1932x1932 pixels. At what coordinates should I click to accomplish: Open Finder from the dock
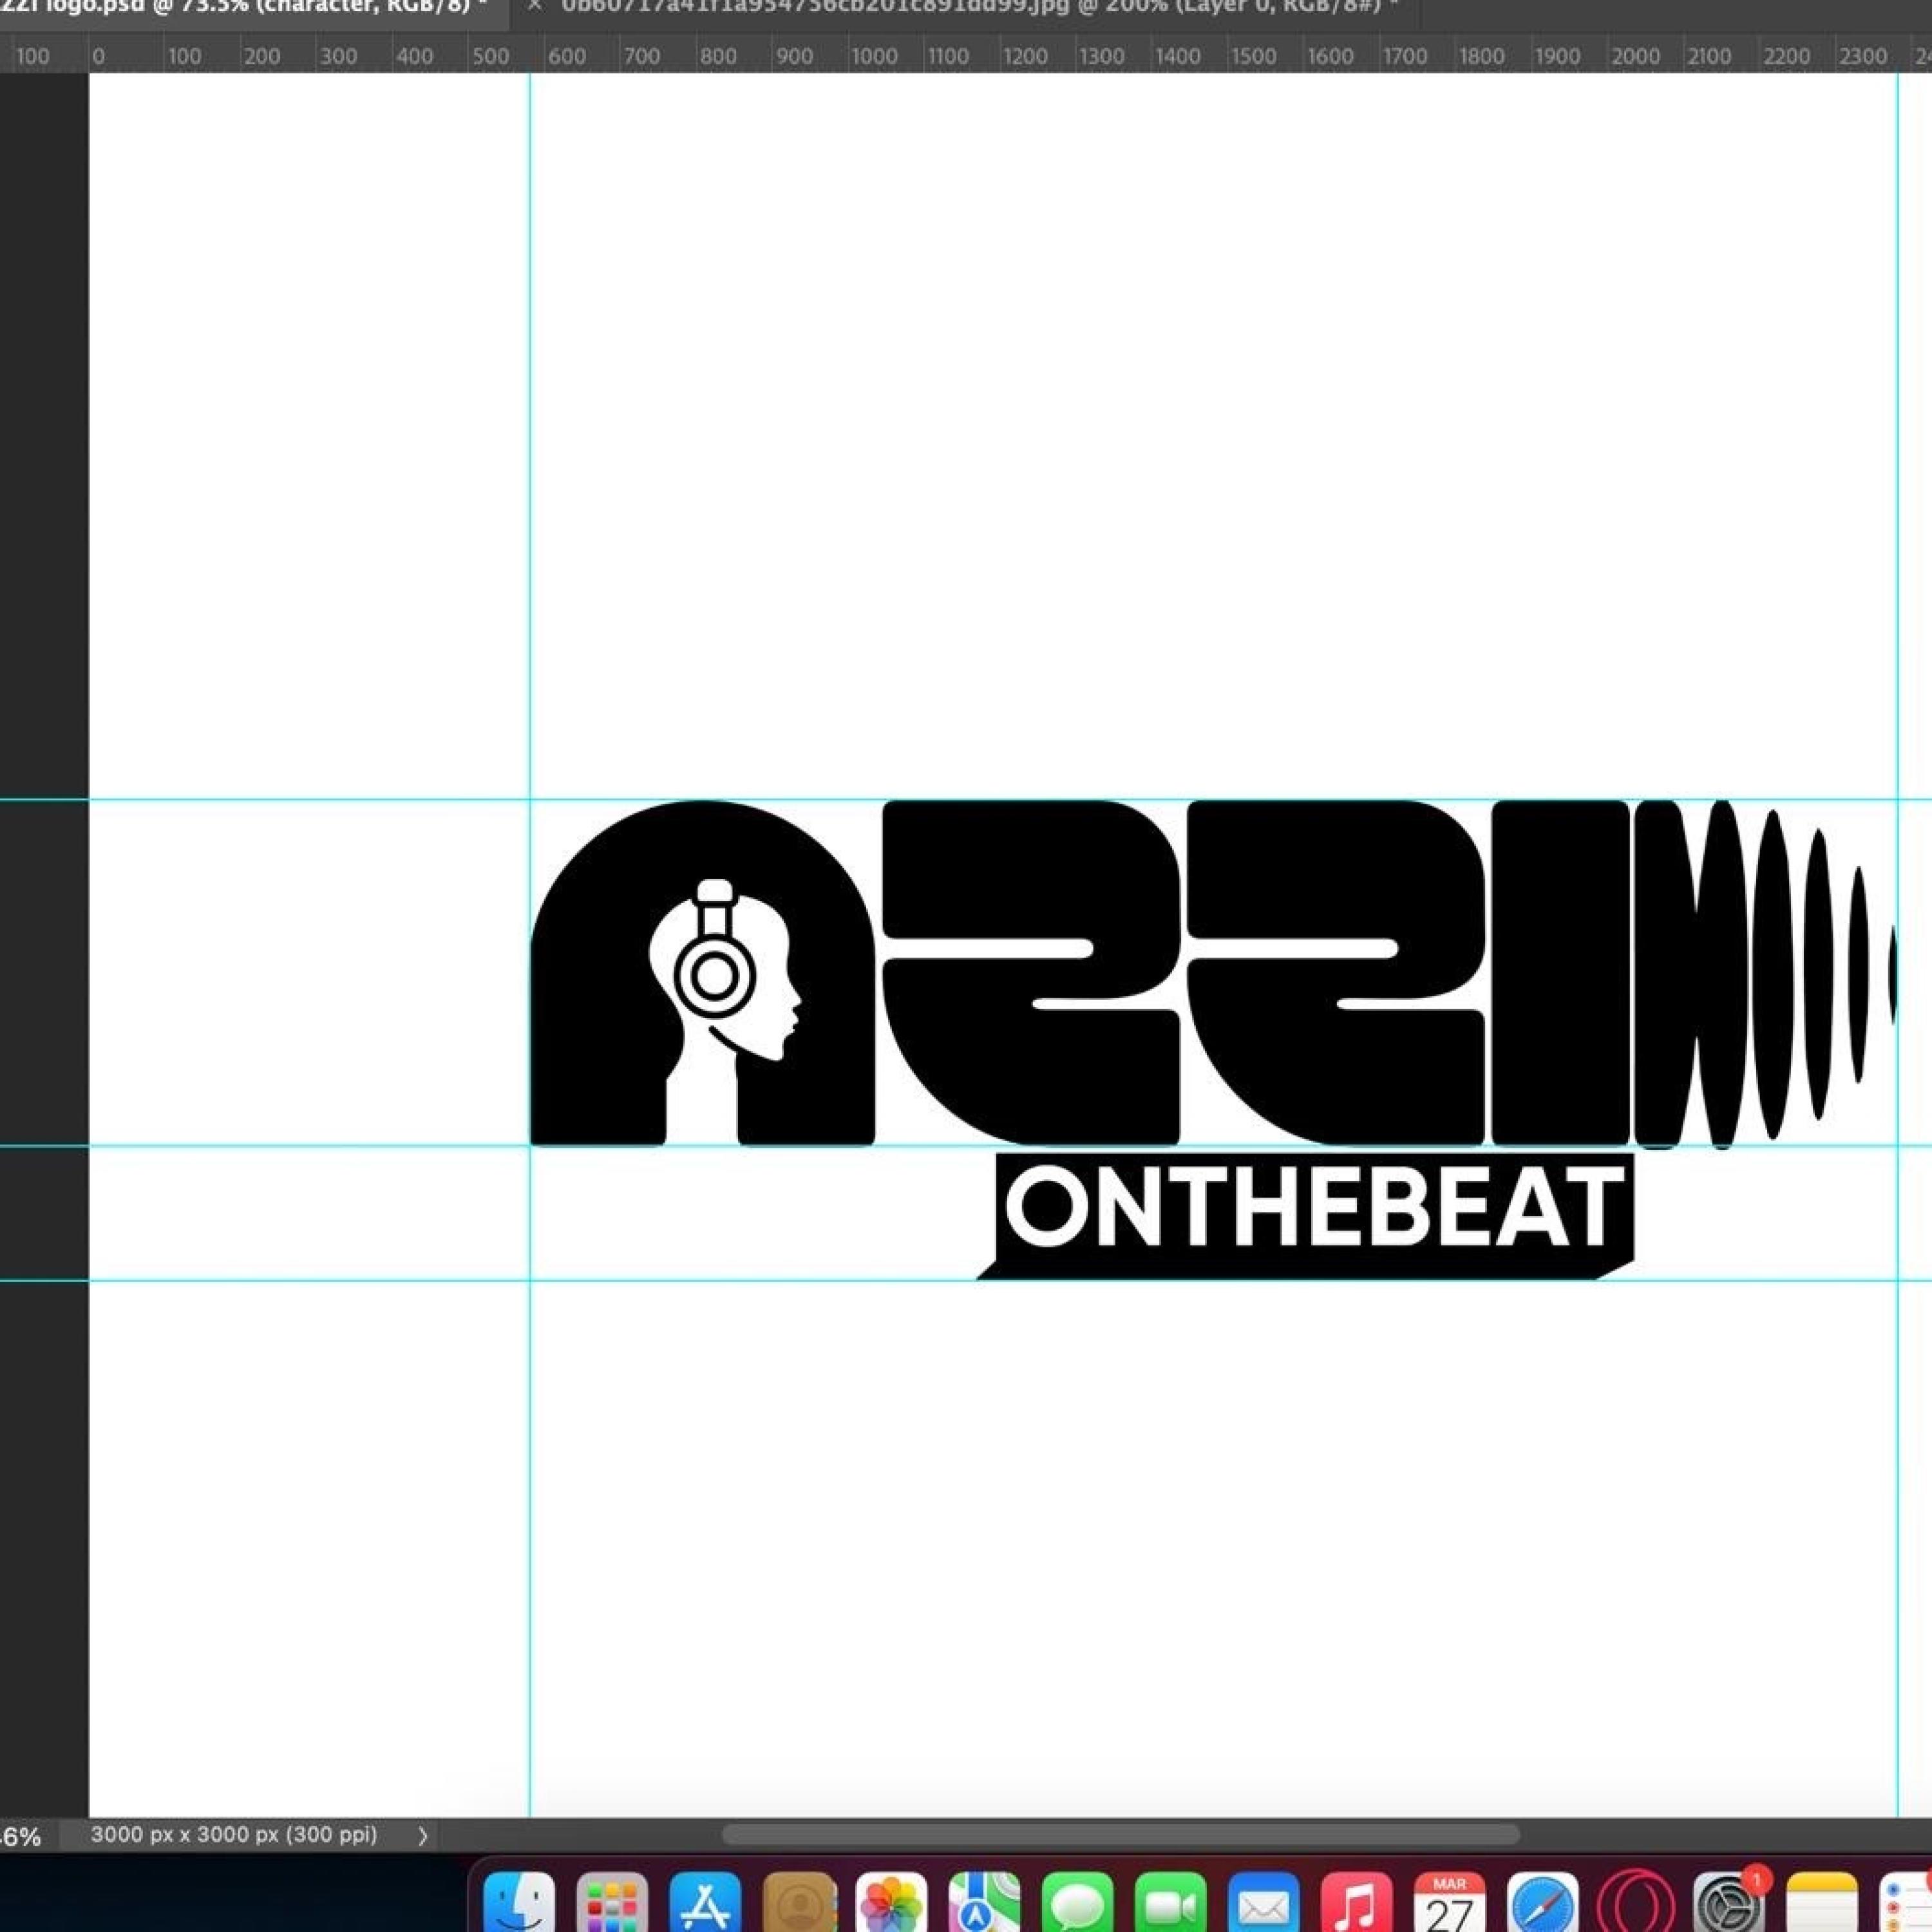(x=518, y=1899)
